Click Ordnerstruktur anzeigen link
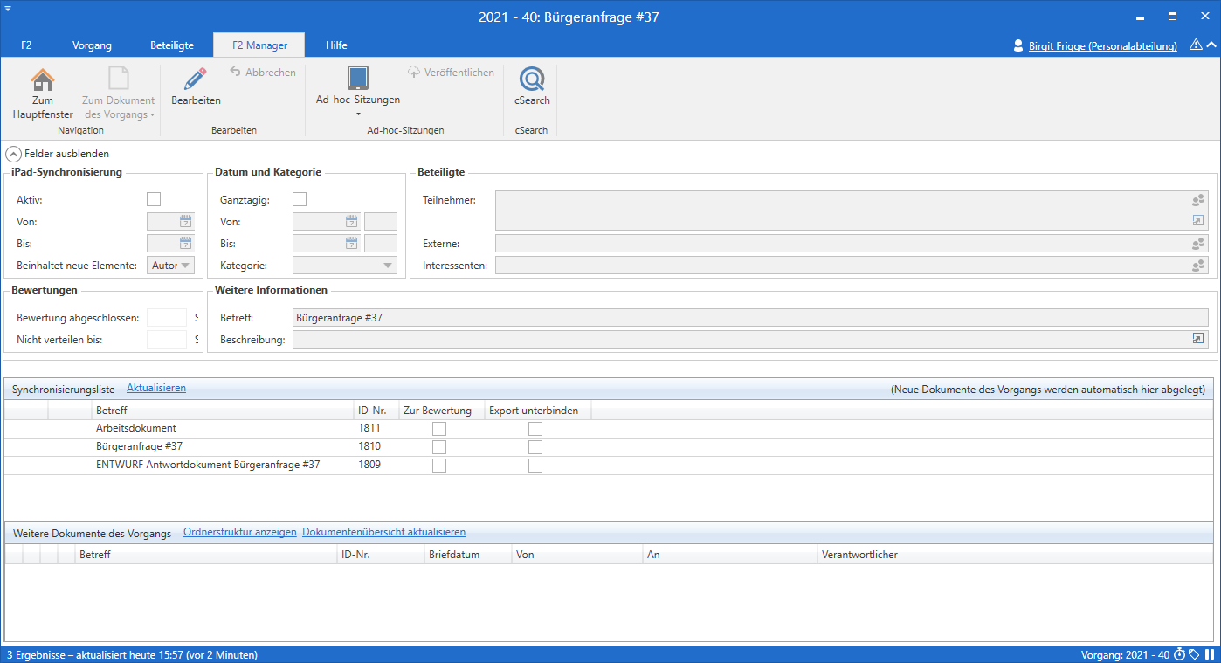Screen dimensions: 1221x663 (x=239, y=532)
